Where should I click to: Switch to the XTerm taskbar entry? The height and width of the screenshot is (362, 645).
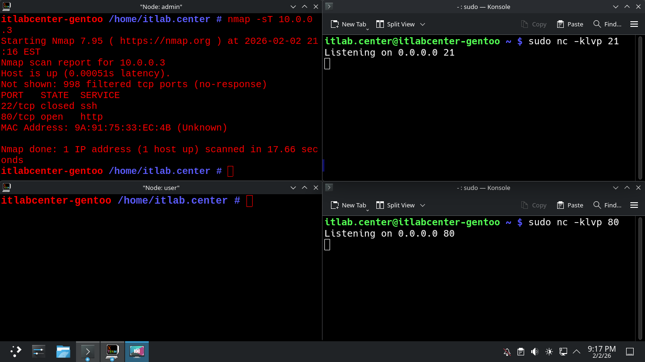coord(112,351)
